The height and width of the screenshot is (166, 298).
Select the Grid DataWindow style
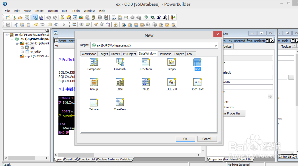click(197, 64)
